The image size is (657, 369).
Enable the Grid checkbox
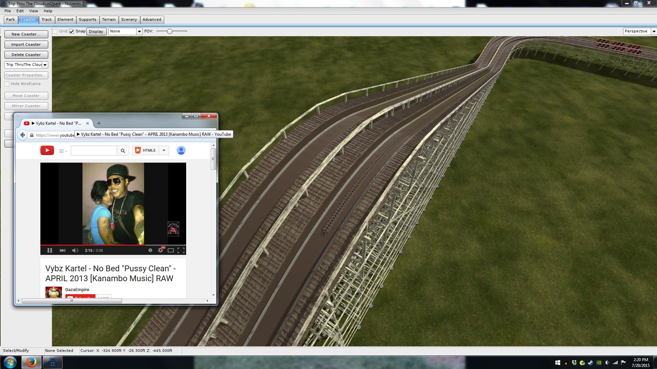tap(55, 31)
